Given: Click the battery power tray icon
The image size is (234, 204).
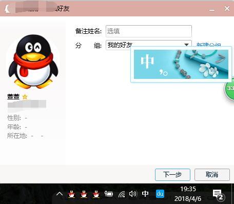Looking at the screenshot, I should [109, 194].
